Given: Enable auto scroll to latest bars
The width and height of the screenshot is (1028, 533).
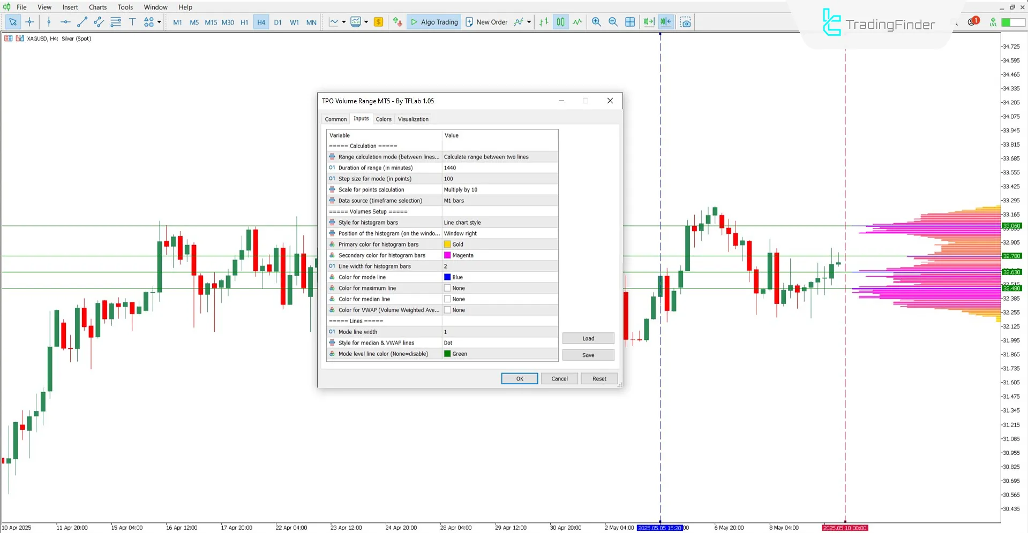Looking at the screenshot, I should click(649, 22).
